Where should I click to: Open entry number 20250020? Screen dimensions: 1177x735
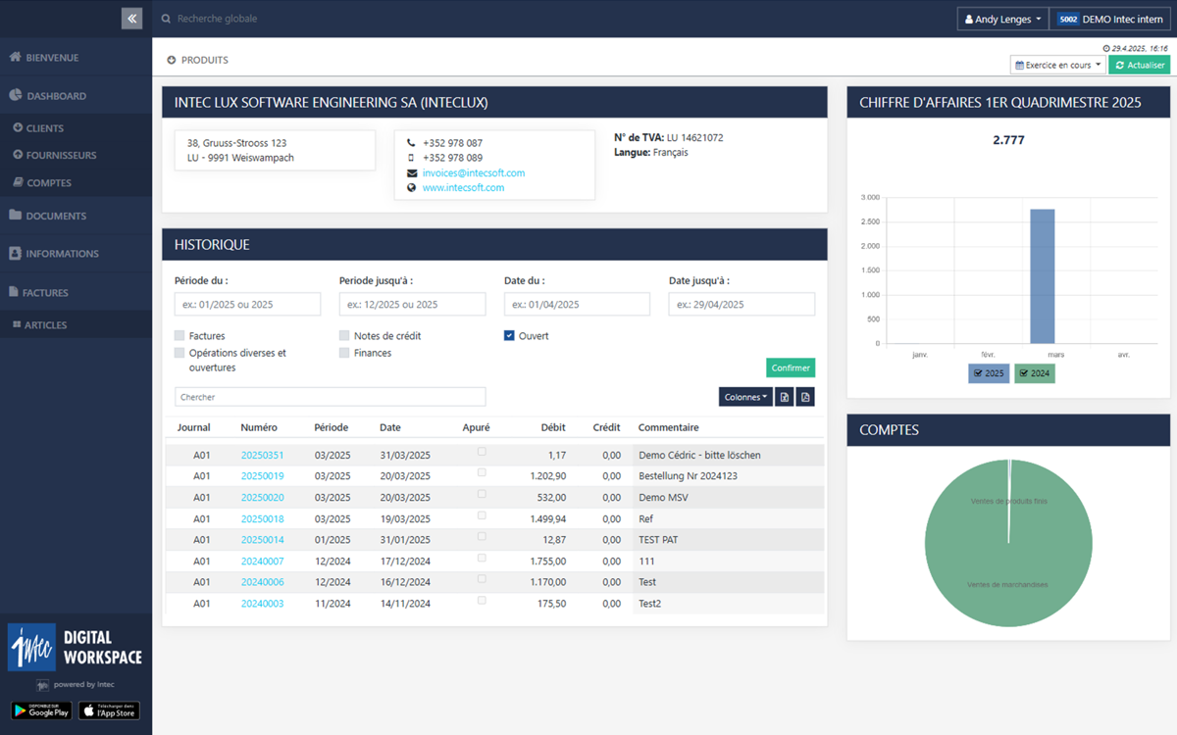262,498
